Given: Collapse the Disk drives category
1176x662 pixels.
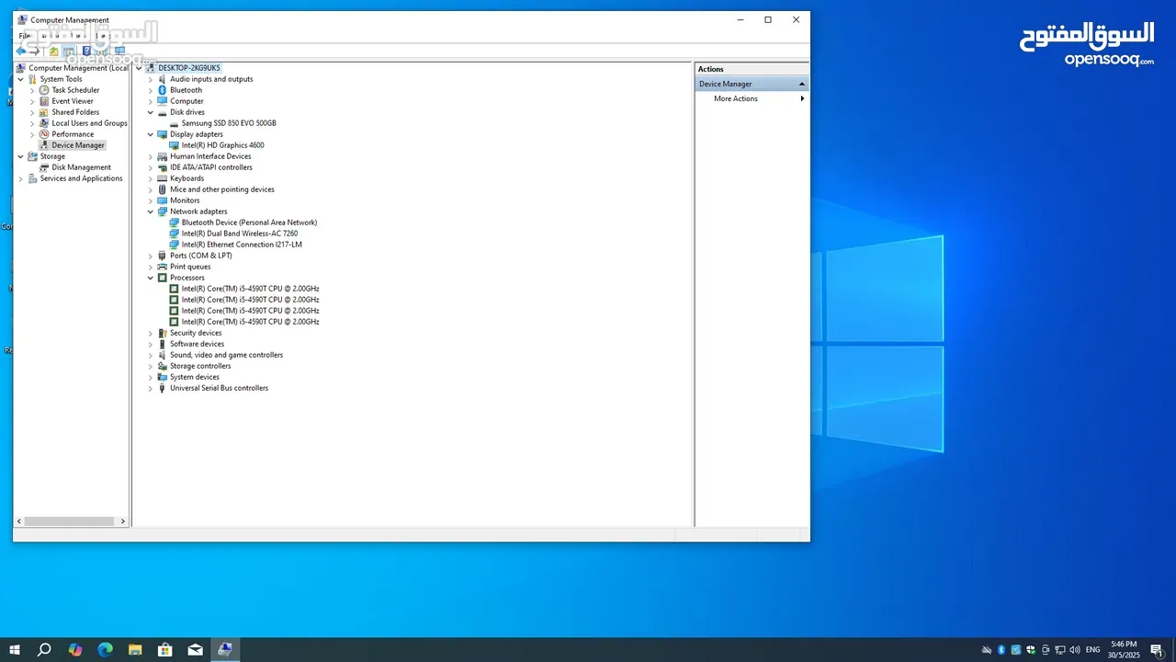Looking at the screenshot, I should pos(151,112).
